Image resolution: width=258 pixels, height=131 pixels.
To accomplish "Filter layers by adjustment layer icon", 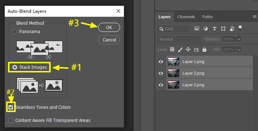I will point(206,29).
